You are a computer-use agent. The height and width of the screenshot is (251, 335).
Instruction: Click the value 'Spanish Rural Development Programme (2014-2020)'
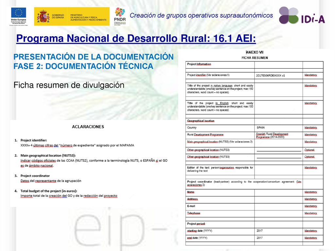(x=272, y=136)
